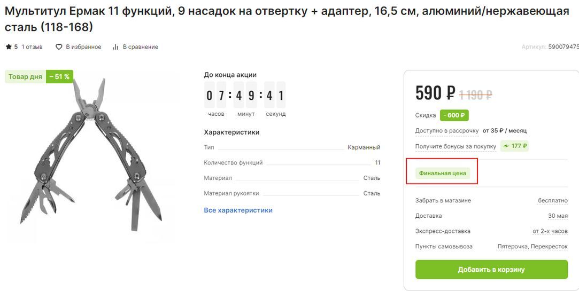Select the 30 мая delivery date
The width and height of the screenshot is (579, 291).
pyautogui.click(x=558, y=216)
